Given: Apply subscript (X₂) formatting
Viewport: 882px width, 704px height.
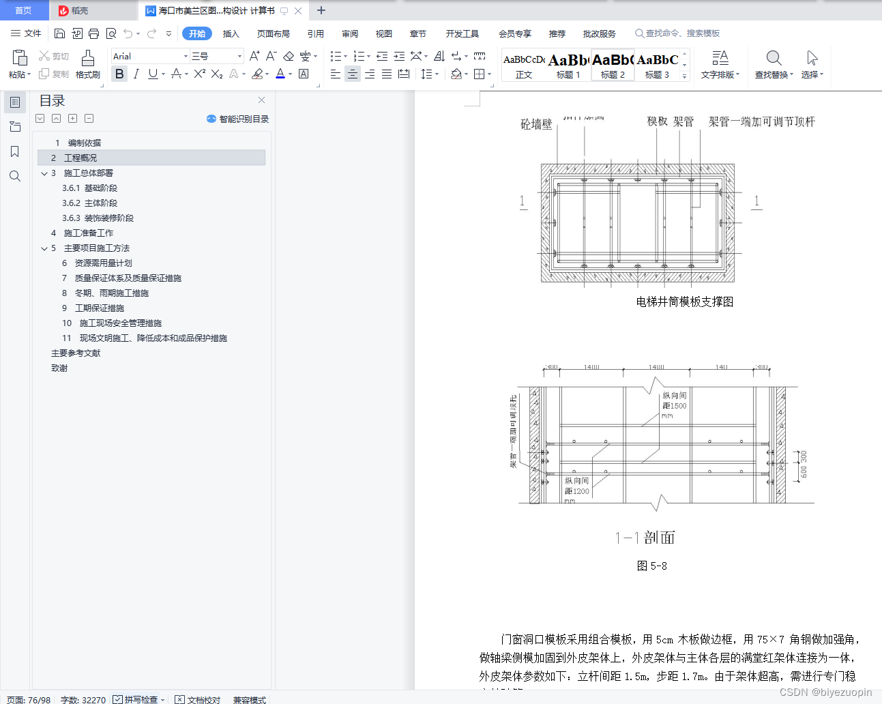Looking at the screenshot, I should [217, 74].
